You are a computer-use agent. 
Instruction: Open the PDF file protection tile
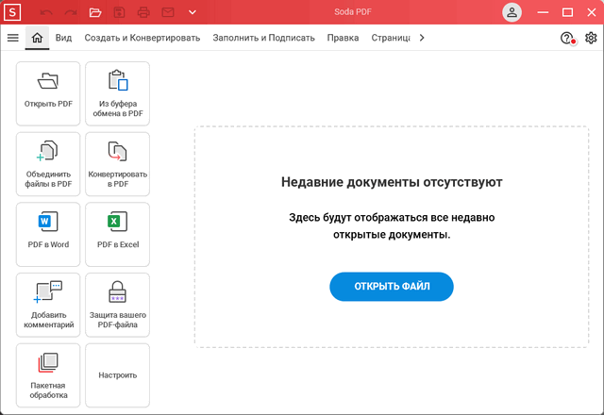click(x=117, y=304)
